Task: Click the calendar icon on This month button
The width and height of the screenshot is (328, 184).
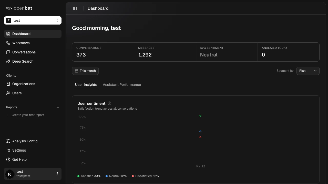Action: pyautogui.click(x=77, y=71)
